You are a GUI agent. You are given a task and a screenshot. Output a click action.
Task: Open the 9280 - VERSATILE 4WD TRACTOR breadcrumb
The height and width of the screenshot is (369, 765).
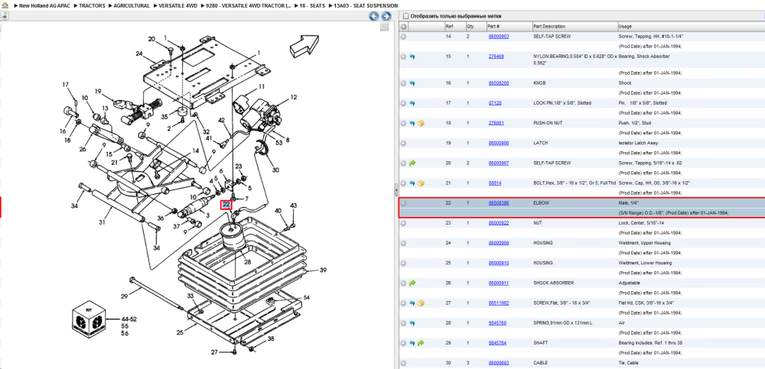(249, 6)
